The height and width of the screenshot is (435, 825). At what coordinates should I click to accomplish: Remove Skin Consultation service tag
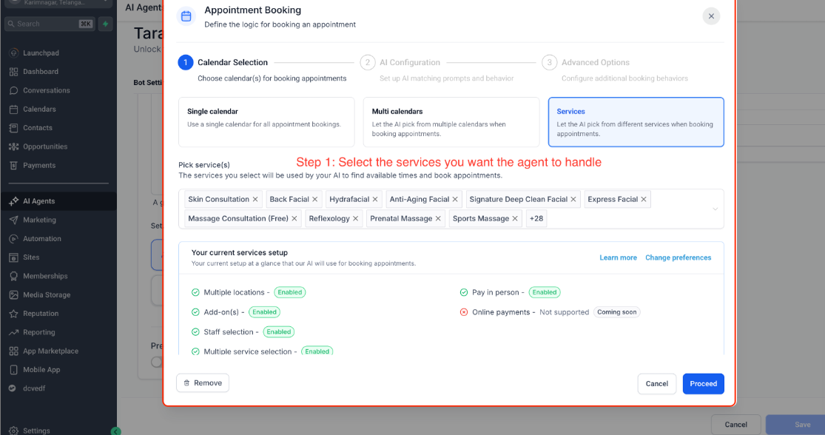pos(255,199)
